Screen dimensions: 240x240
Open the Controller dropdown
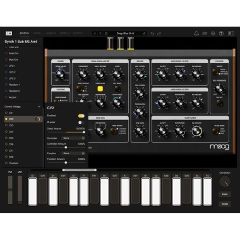click(73, 138)
